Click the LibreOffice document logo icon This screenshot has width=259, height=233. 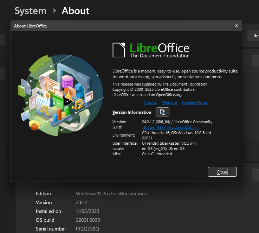[118, 50]
